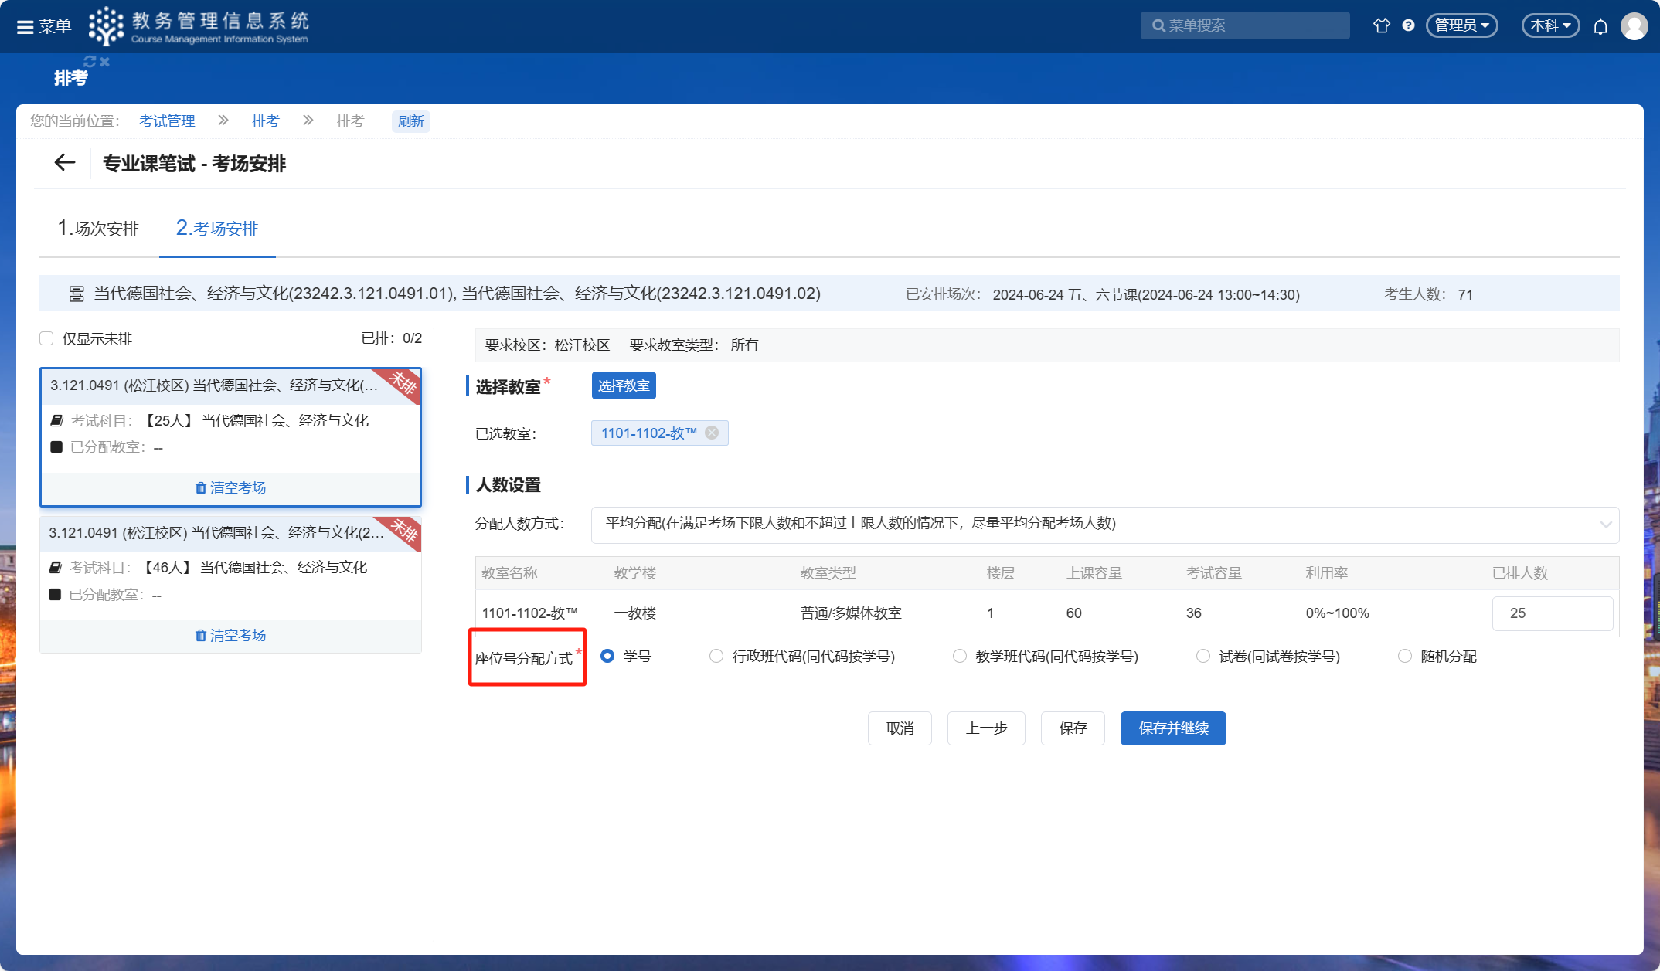Switch to the 1.场次安排 tab
The width and height of the screenshot is (1660, 971).
[x=98, y=229]
